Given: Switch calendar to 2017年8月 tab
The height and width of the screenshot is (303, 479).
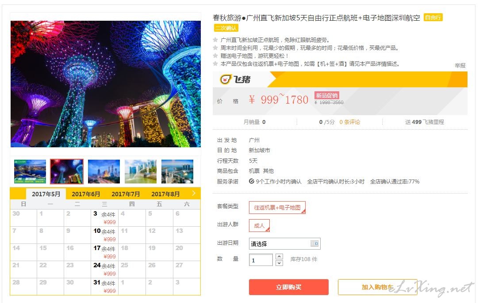Looking at the screenshot, I should tap(165, 194).
